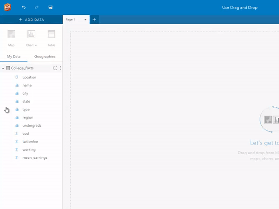Click the Add Data button
The height and width of the screenshot is (209, 279).
pyautogui.click(x=31, y=20)
